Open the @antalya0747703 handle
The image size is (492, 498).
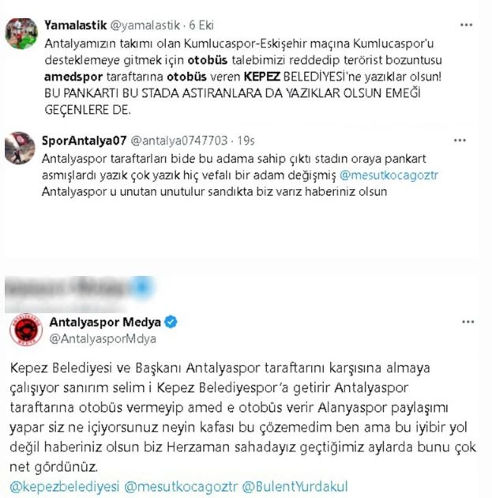(x=179, y=141)
